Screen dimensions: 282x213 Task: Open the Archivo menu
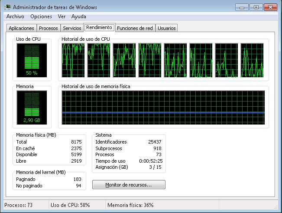pos(15,16)
